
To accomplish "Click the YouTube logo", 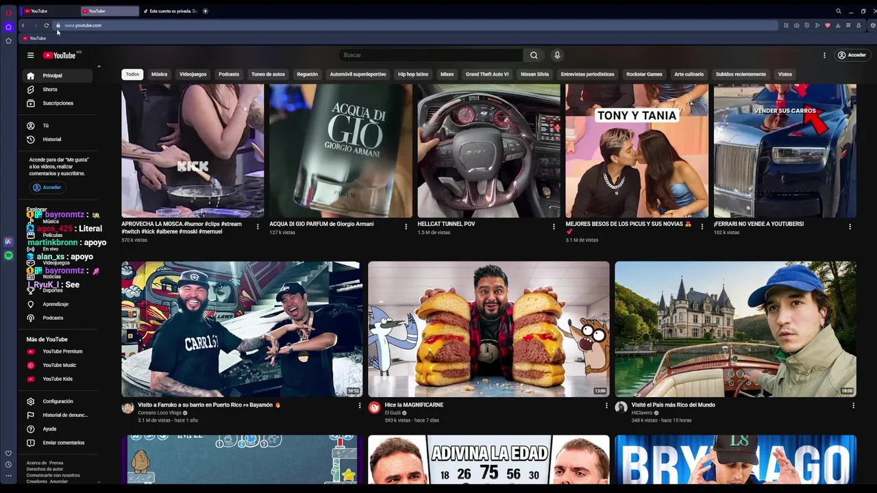I will [x=60, y=55].
